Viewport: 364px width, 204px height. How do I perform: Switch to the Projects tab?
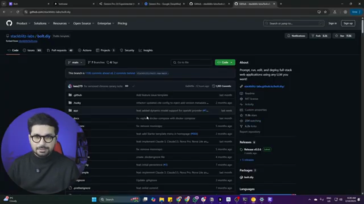point(105,50)
